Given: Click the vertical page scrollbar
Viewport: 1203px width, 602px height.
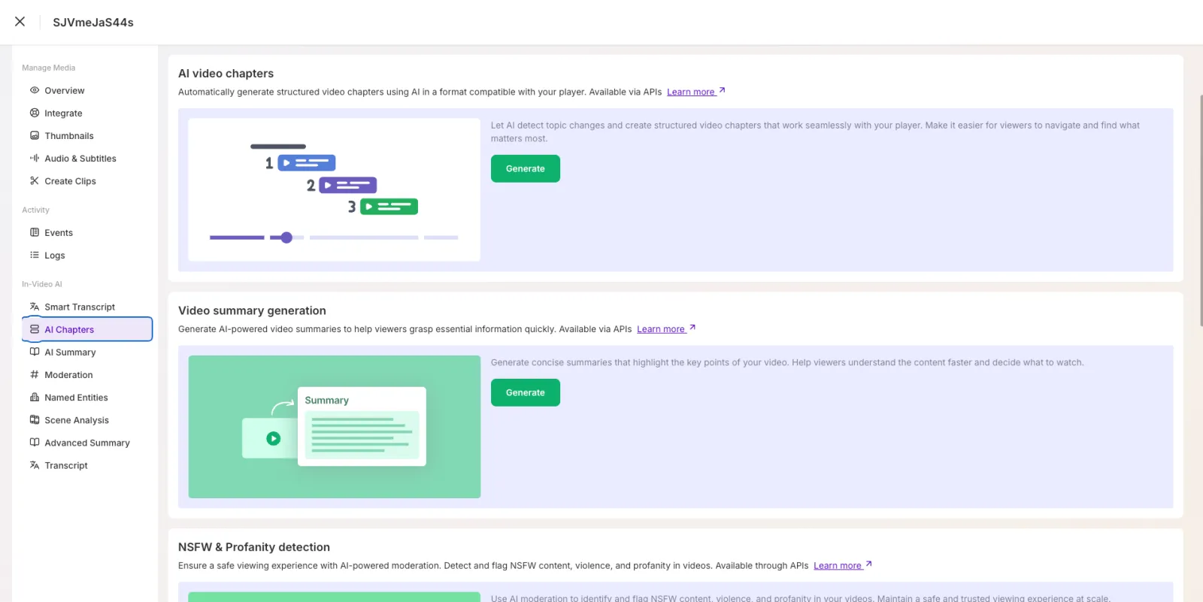Looking at the screenshot, I should (1201, 210).
